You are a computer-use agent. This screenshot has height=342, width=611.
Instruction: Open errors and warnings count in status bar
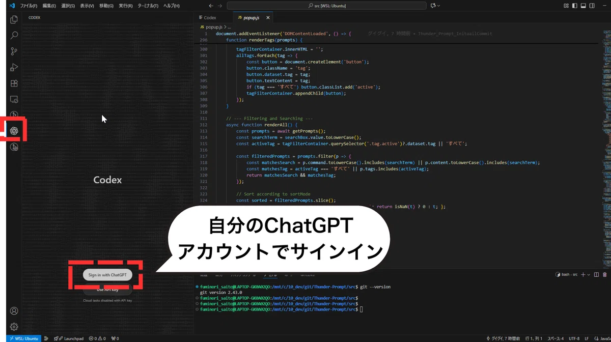click(97, 338)
